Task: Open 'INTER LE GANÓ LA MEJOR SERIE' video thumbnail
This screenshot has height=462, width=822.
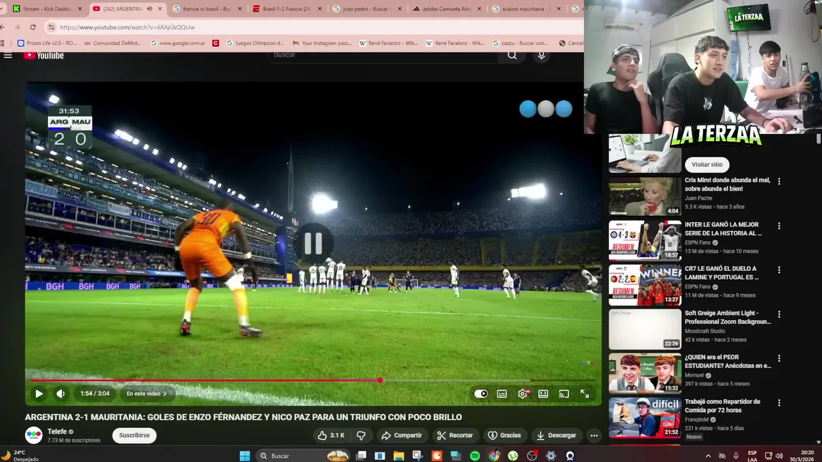Action: tap(645, 240)
